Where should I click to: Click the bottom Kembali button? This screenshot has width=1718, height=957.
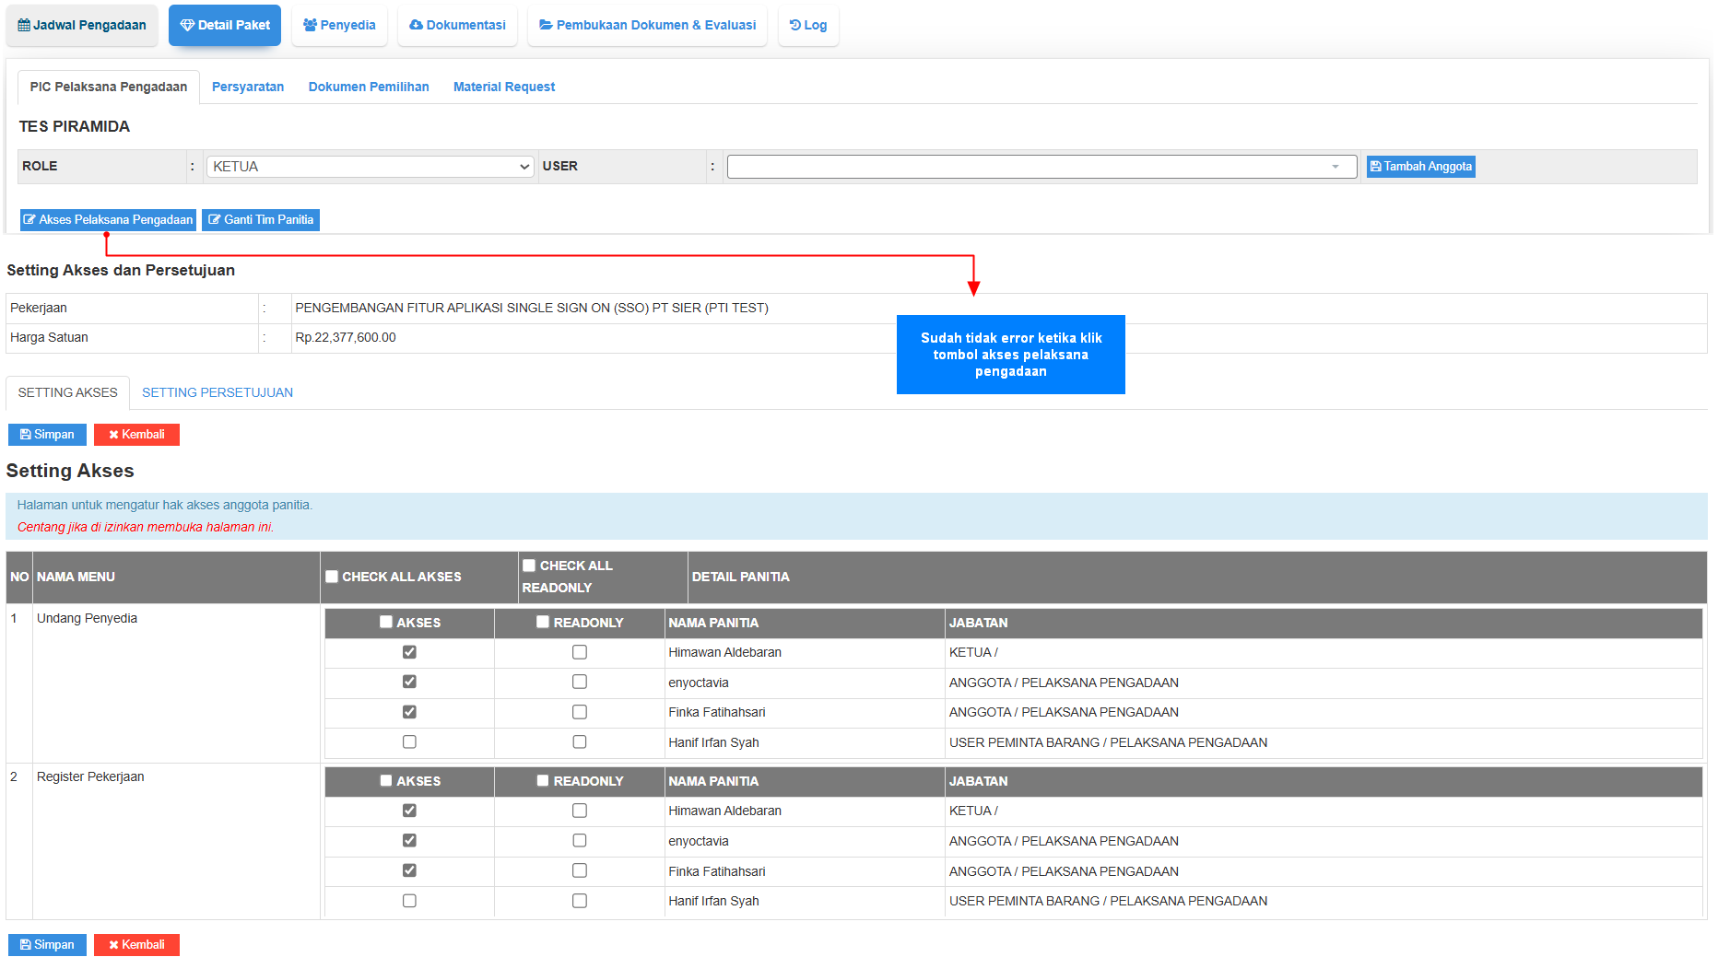[136, 945]
